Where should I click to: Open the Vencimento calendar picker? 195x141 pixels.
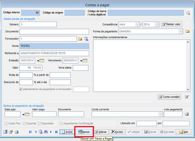pos(84,61)
